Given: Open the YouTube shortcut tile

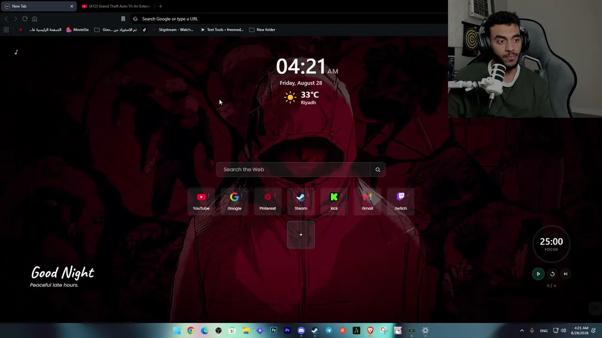Looking at the screenshot, I should tap(201, 201).
